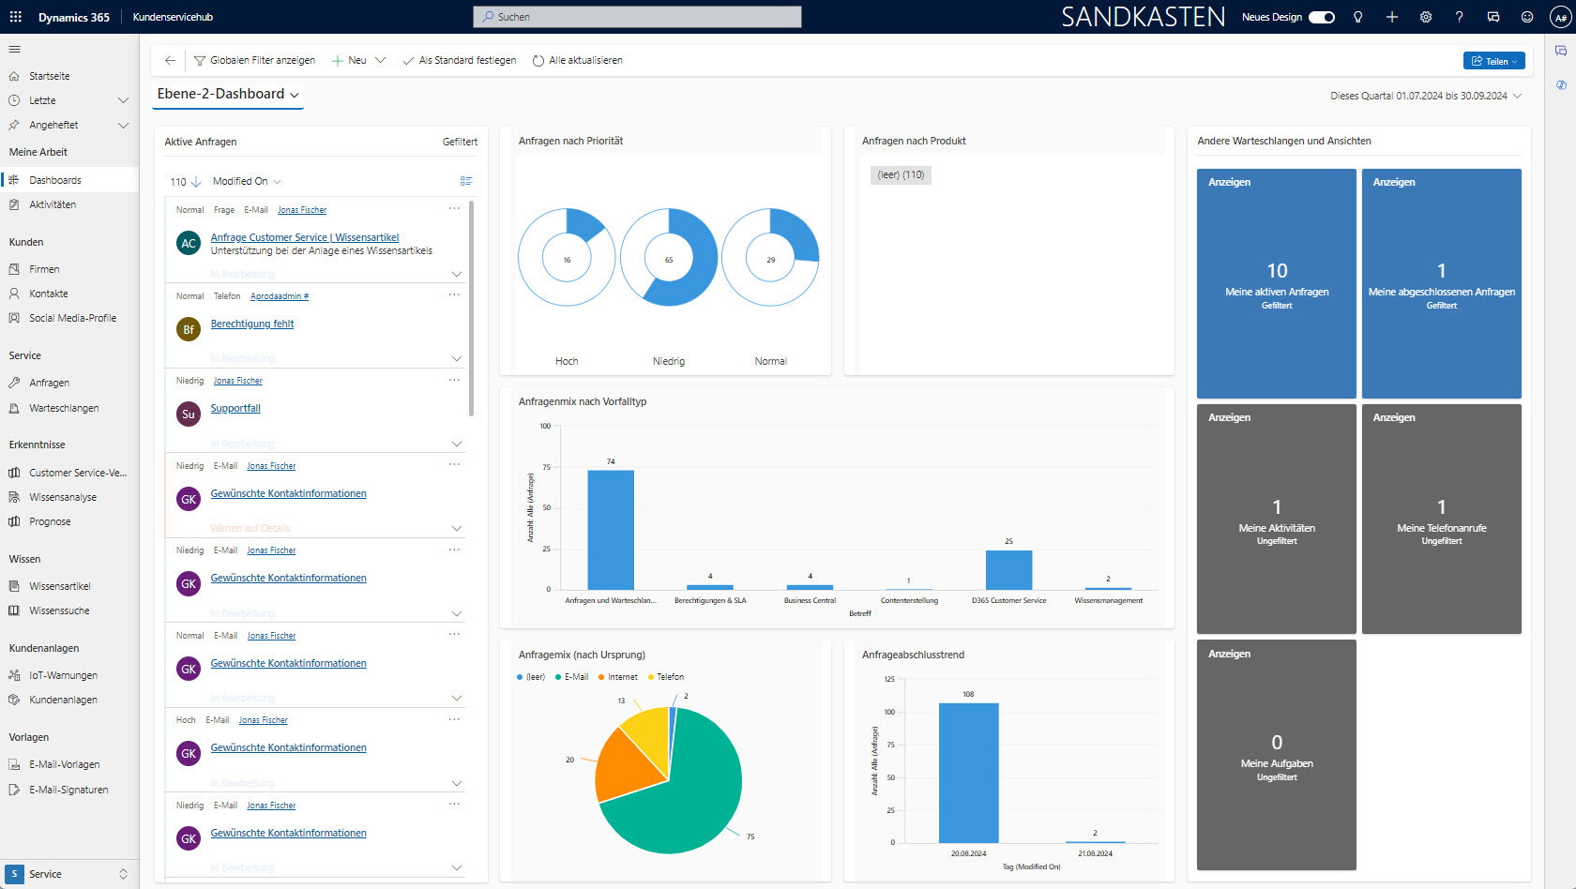The image size is (1576, 889).
Task: Open the user avatar in the top right
Action: pos(1558,17)
